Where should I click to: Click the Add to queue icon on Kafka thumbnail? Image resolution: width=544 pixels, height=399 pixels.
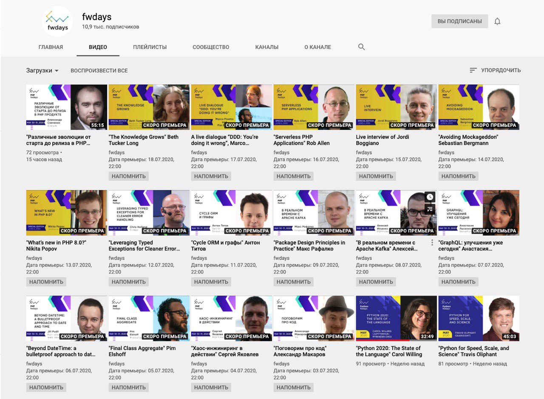click(430, 209)
